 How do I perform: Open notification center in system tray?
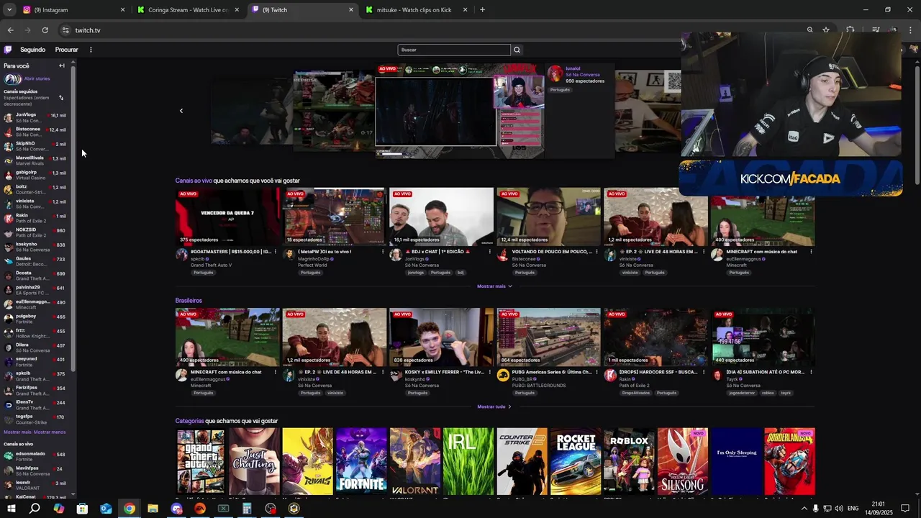click(905, 509)
